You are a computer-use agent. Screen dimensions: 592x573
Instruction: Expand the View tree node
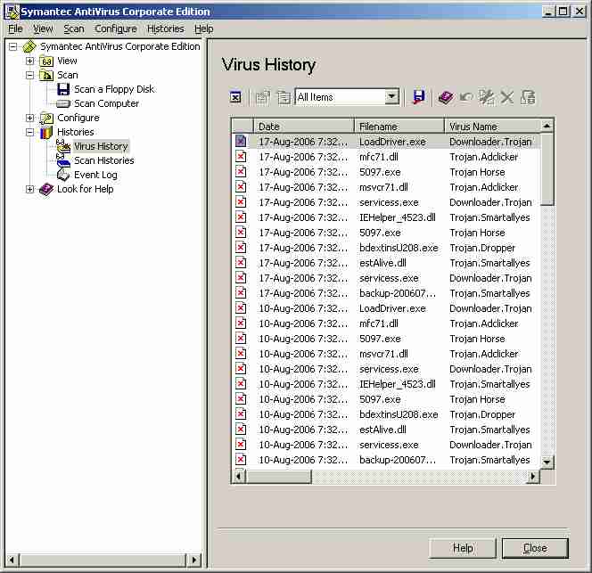tap(29, 61)
